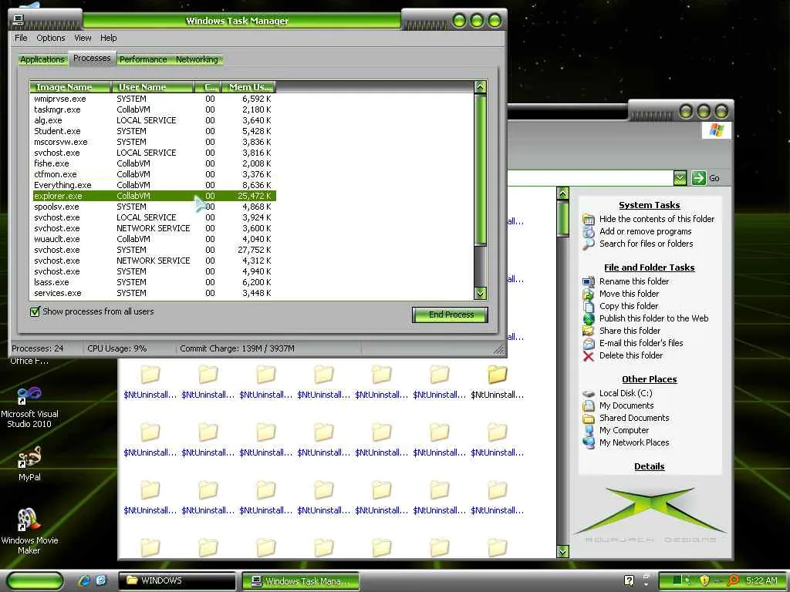Viewport: 790px width, 592px height.
Task: Open the View menu
Action: [83, 38]
